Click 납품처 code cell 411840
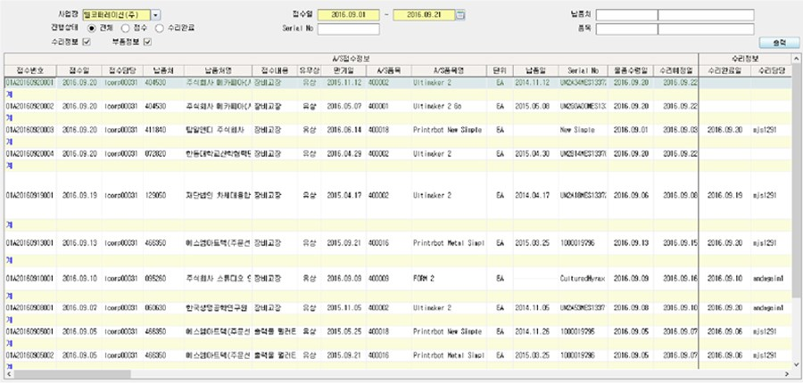 point(163,130)
